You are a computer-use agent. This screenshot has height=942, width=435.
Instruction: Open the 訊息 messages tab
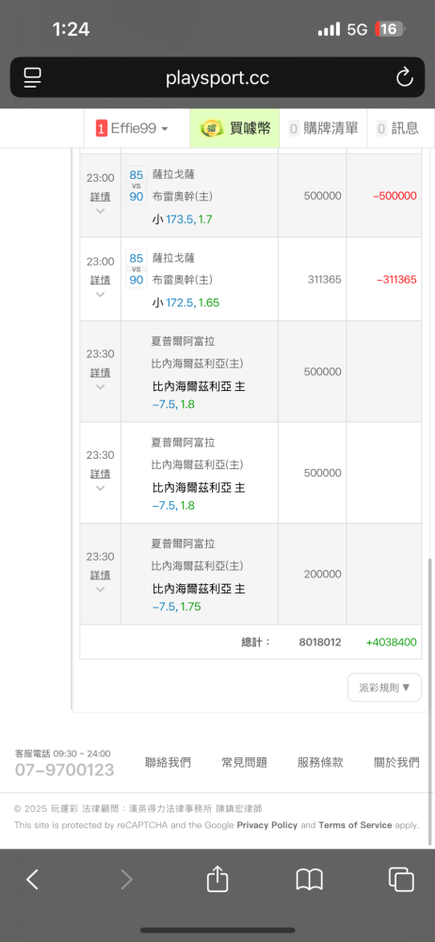pos(397,128)
